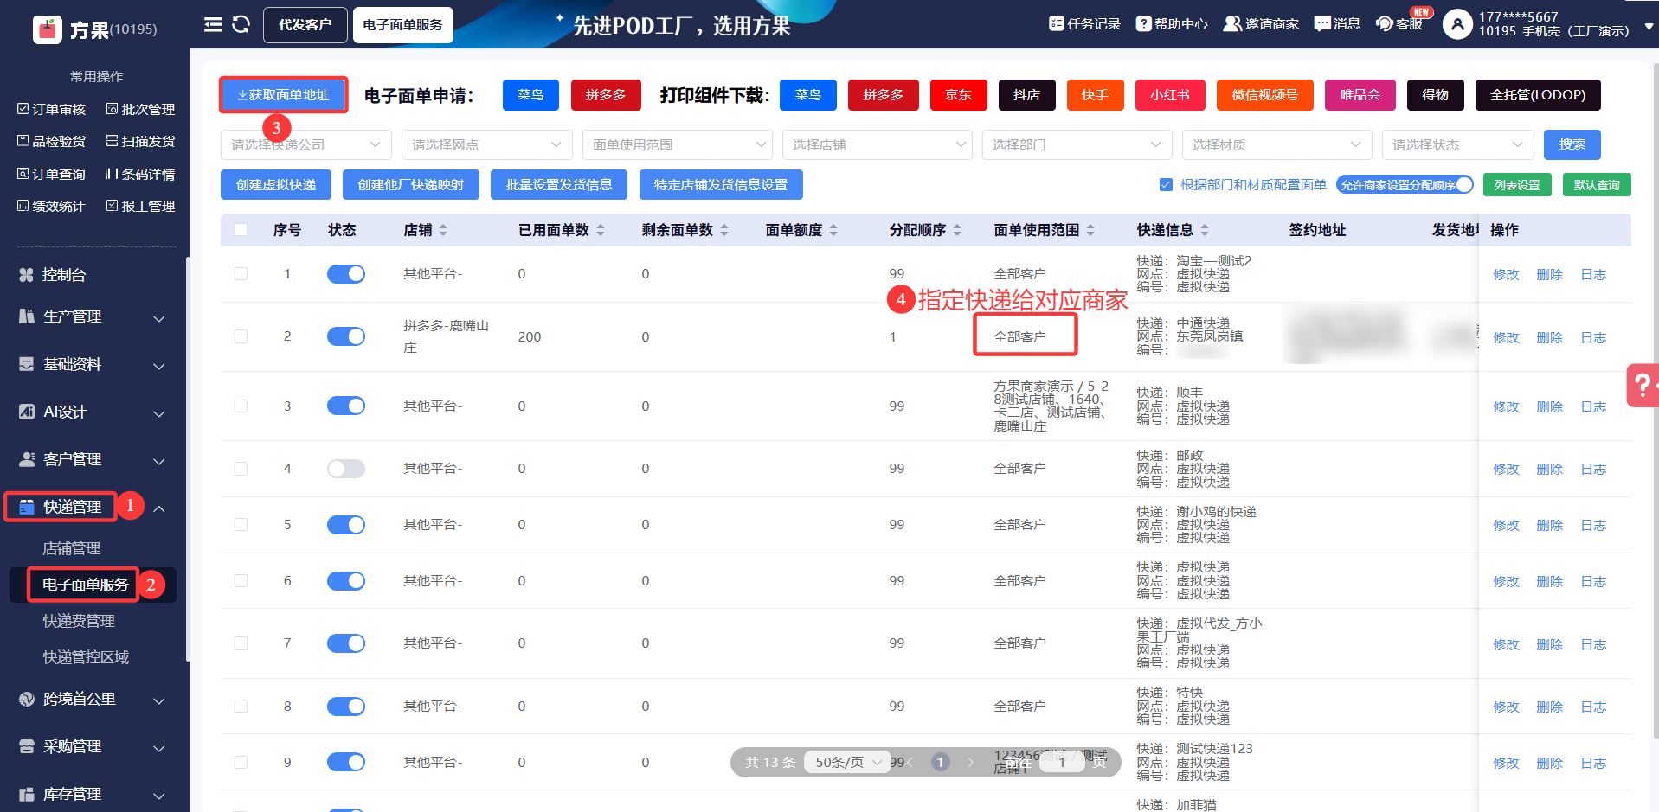Sort by 已用面单数 column sort icon
Screen dimensions: 1659x812
601,230
